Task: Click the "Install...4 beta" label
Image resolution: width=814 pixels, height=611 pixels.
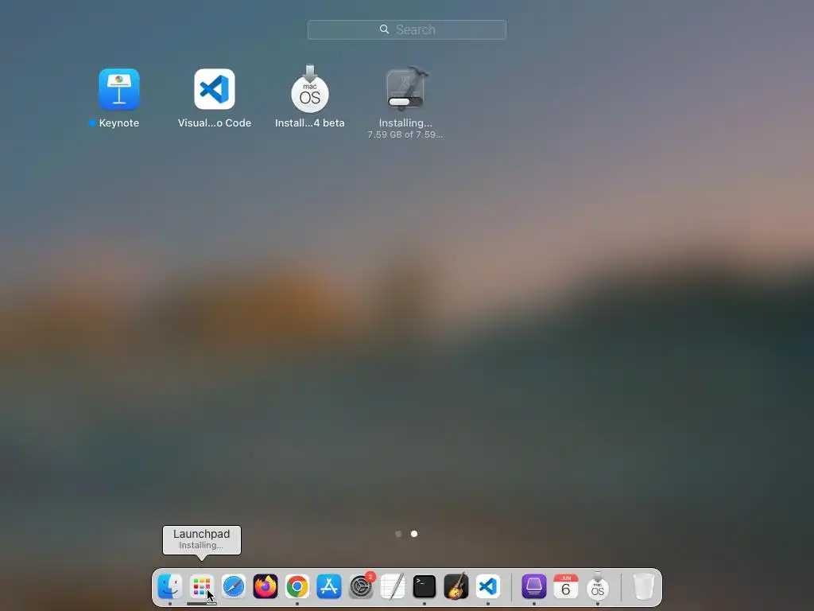Action: click(x=310, y=123)
